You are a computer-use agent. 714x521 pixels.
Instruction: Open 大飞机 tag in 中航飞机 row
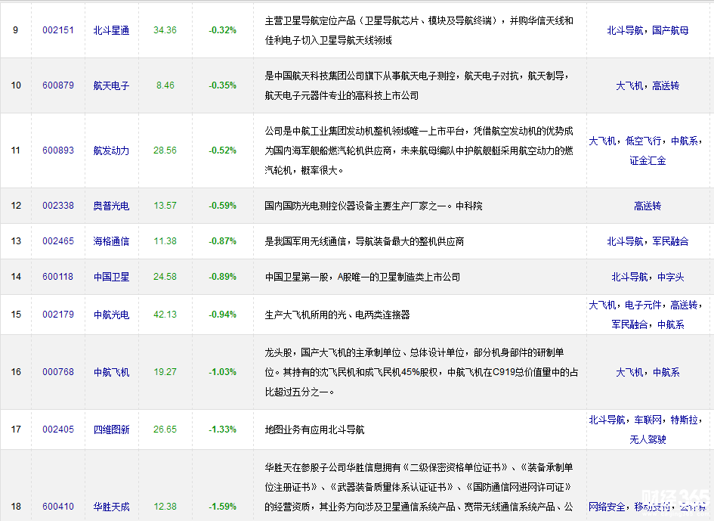click(629, 372)
